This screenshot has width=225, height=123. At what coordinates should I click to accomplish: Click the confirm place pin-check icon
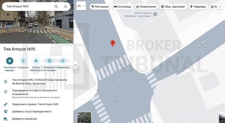[6, 92]
